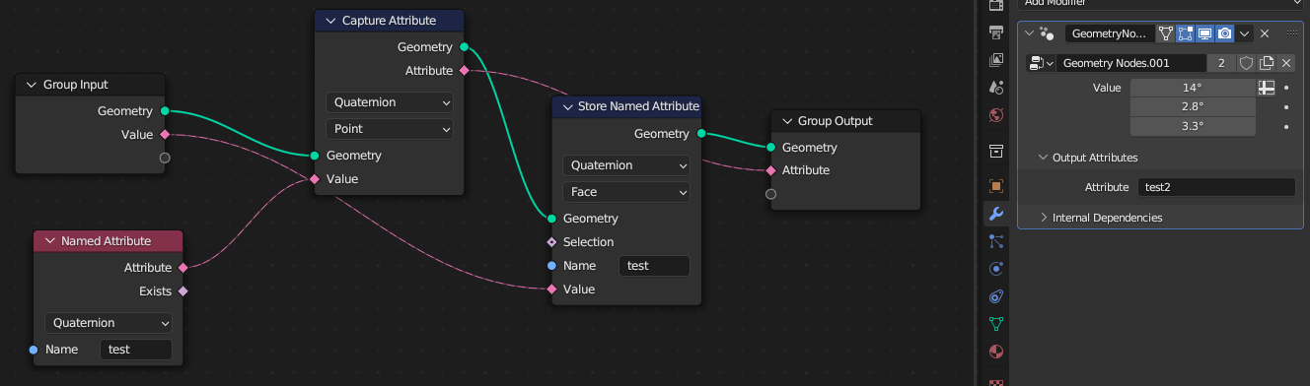Open the Object properties tab
The height and width of the screenshot is (386, 1310).
tap(996, 186)
